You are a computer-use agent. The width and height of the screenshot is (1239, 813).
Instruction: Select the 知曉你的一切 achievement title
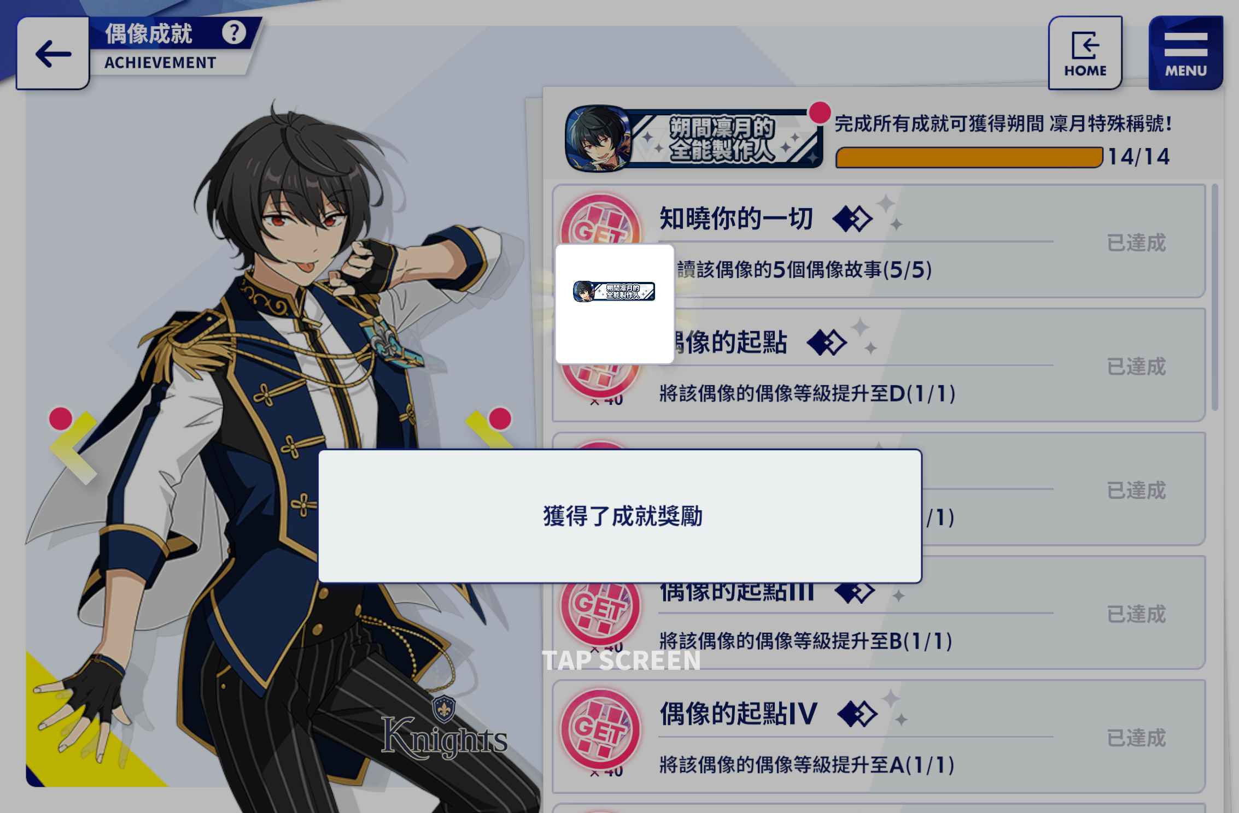pos(736,219)
